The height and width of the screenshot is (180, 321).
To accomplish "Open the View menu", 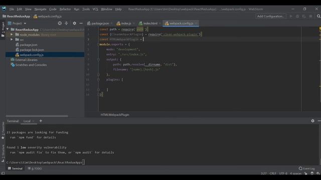I will pos(28,9).
